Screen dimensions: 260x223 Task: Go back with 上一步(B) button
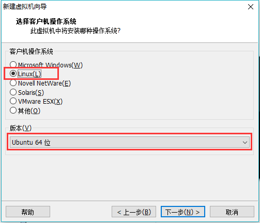(134, 212)
